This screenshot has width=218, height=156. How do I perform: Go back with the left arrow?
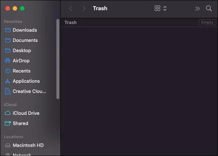[x=71, y=8]
